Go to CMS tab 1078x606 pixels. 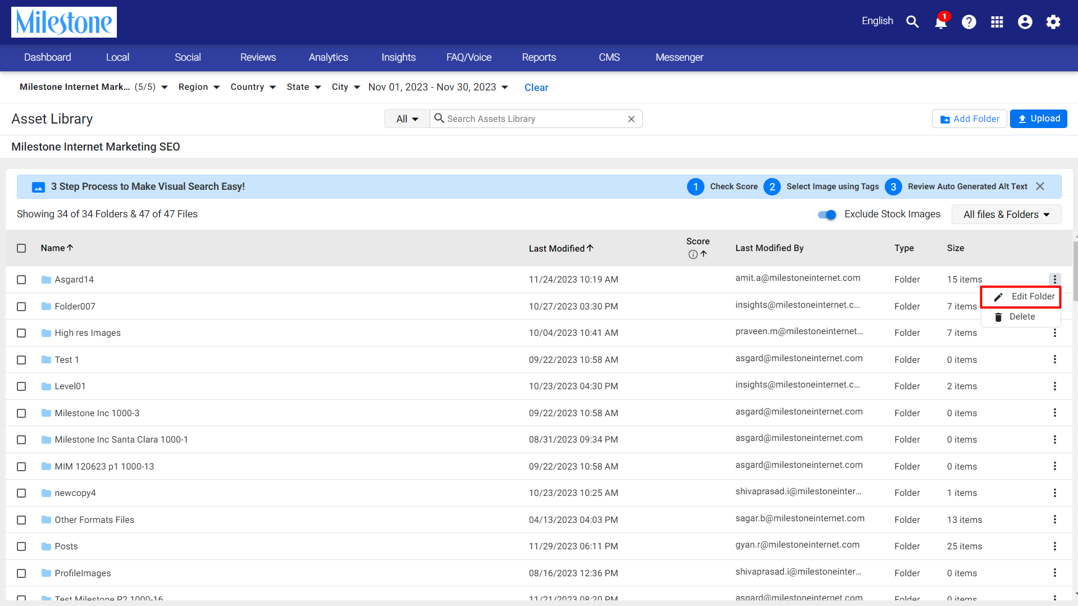pos(609,57)
